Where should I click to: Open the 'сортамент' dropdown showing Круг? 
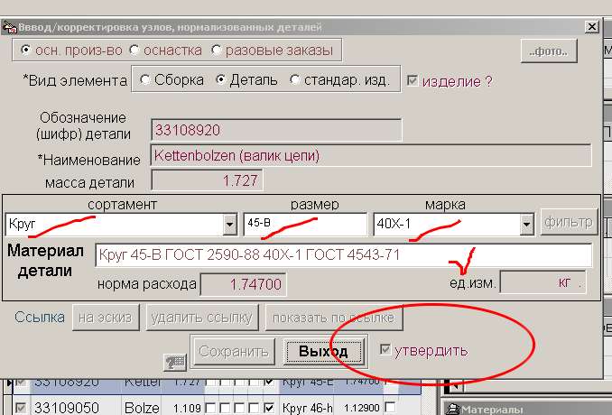[228, 223]
